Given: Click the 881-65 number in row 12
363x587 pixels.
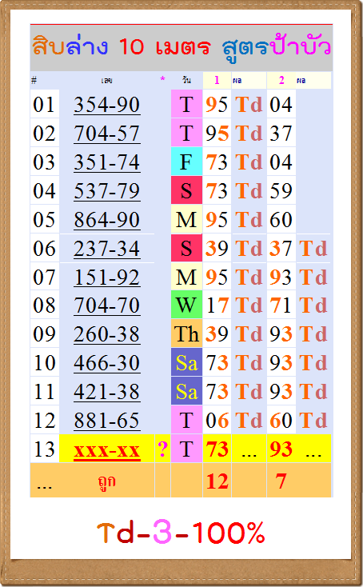Looking at the screenshot, I should click(x=106, y=420).
